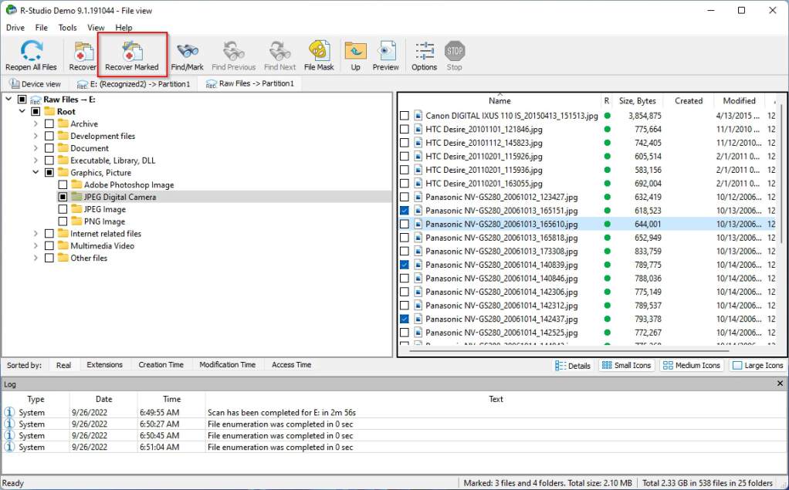
Task: Switch to Raw Files -> Partition1 tab
Action: point(250,83)
